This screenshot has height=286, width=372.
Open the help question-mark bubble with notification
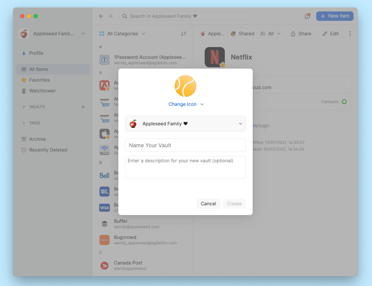(x=307, y=16)
